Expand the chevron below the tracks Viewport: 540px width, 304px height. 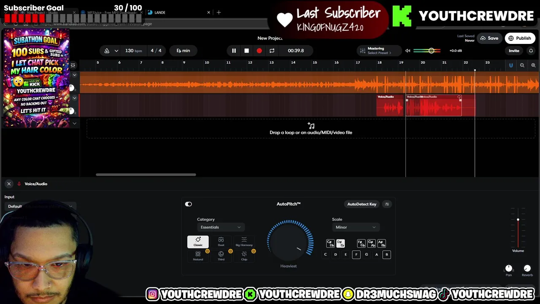[75, 123]
